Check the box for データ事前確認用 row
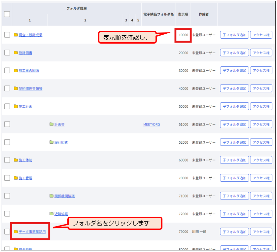The height and width of the screenshot is (252, 277). [7, 232]
